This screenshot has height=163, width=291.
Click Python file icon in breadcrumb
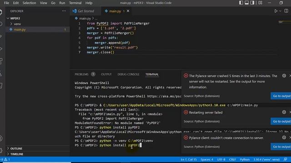click(76, 18)
